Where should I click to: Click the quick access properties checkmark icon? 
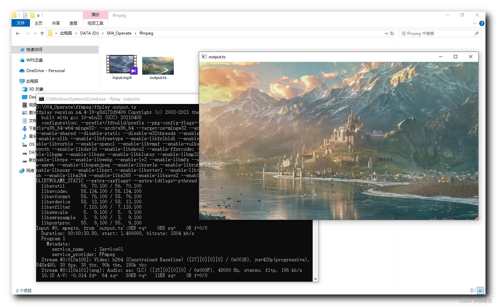point(25,15)
